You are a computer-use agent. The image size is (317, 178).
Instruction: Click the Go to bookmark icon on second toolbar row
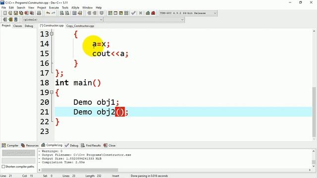pyautogui.click(x=16, y=20)
